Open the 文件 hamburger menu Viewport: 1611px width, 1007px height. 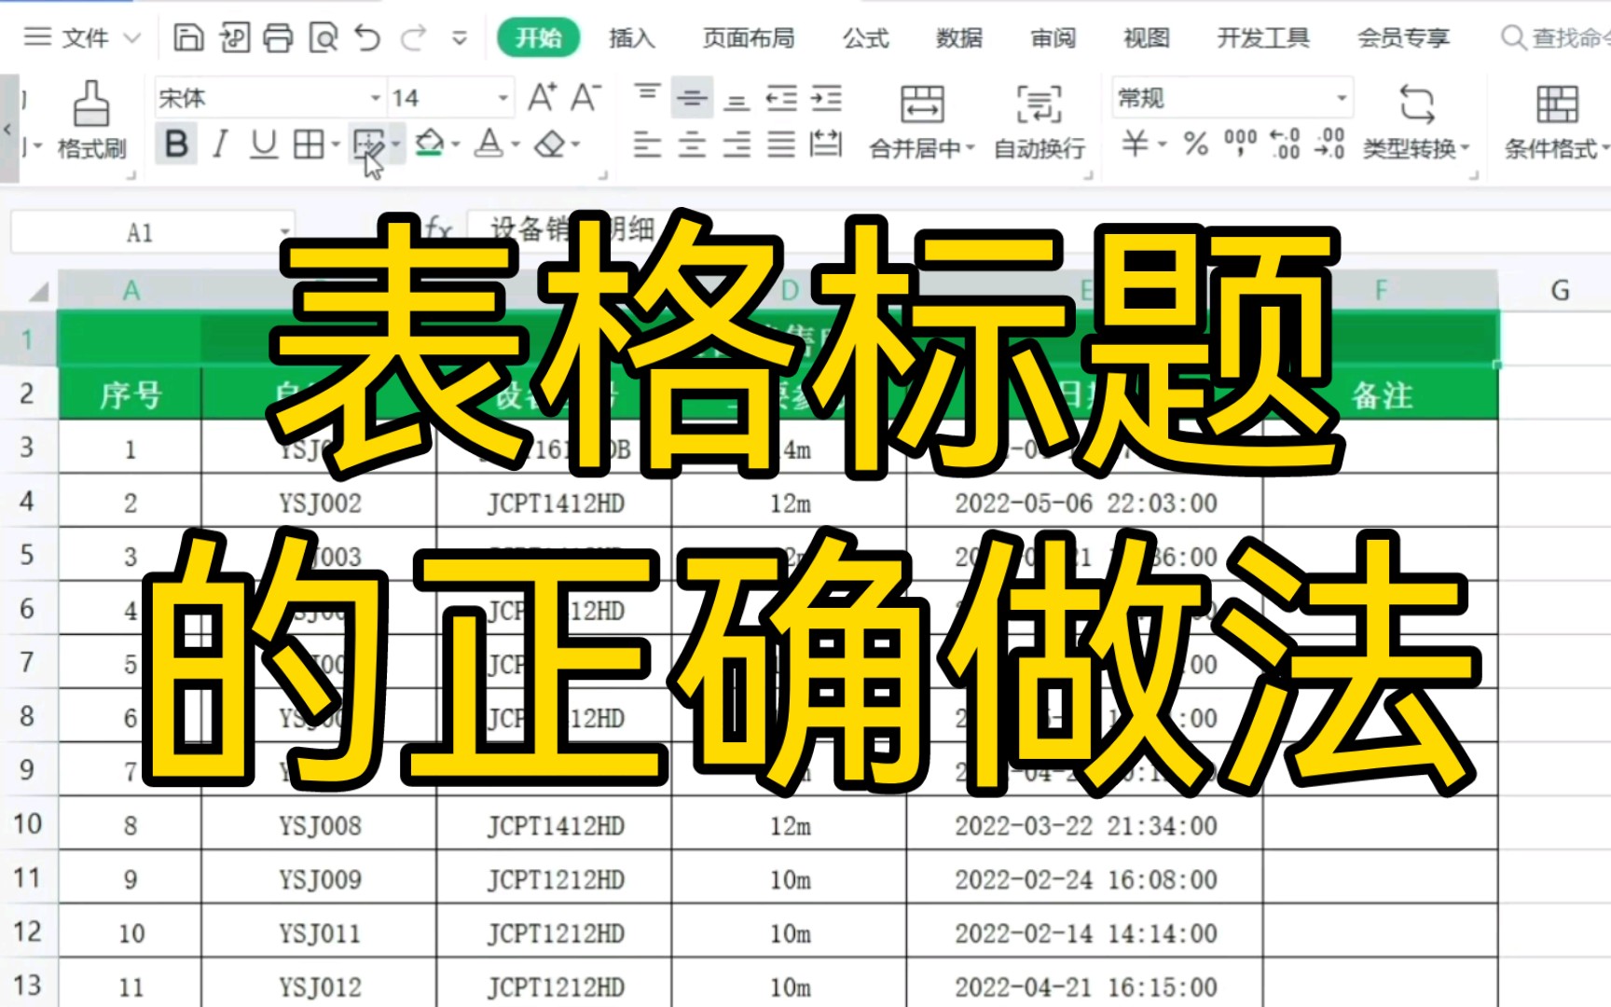80,38
